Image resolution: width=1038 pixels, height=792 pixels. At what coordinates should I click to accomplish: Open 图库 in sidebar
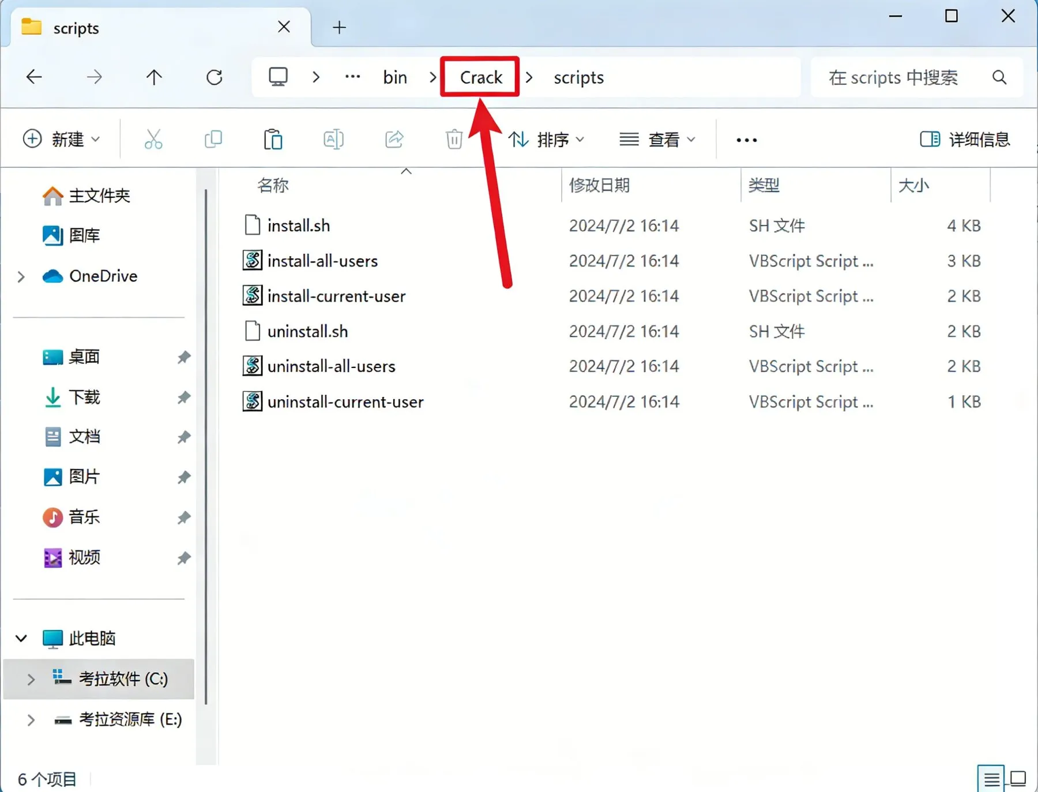71,235
